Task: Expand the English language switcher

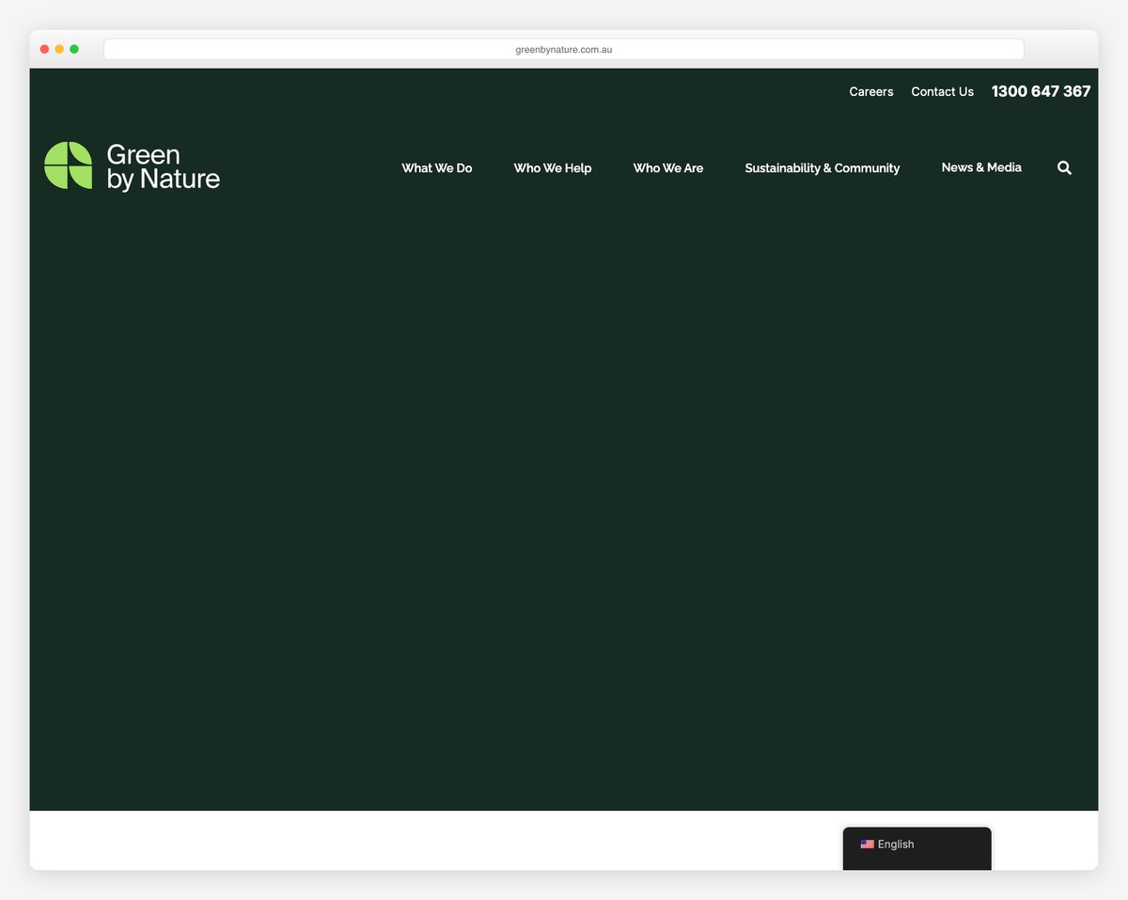Action: point(895,845)
